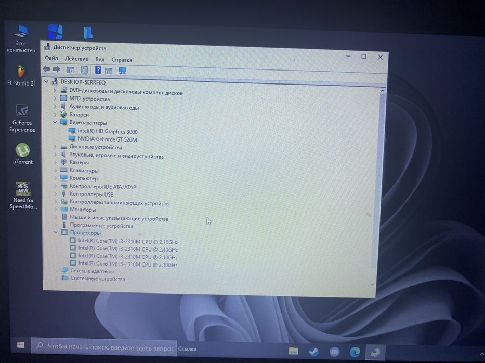The image size is (485, 363).
Task: Open Steam from the taskbar
Action: pos(314,351)
